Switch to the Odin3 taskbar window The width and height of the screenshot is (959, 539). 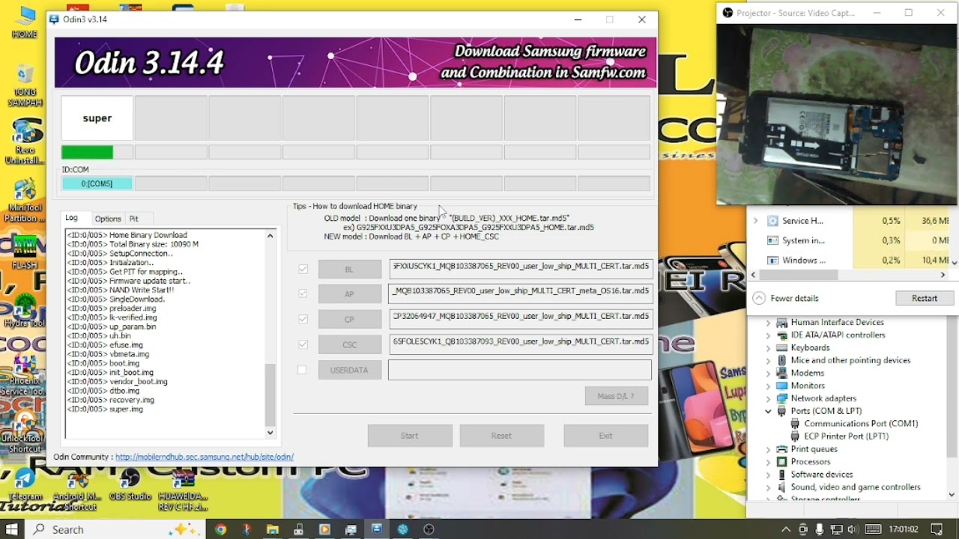tap(377, 529)
